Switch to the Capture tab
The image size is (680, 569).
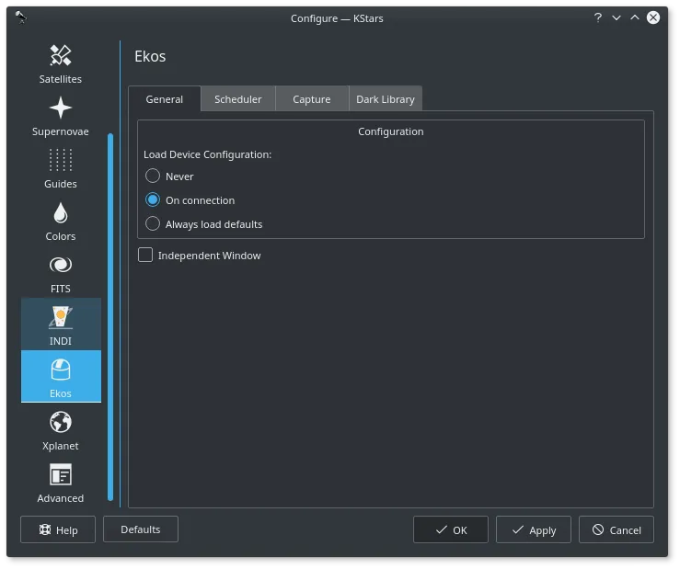pos(312,99)
